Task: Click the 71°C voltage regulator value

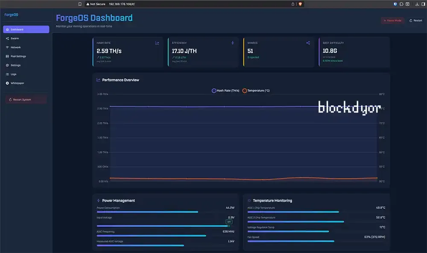Action: pos(382,227)
